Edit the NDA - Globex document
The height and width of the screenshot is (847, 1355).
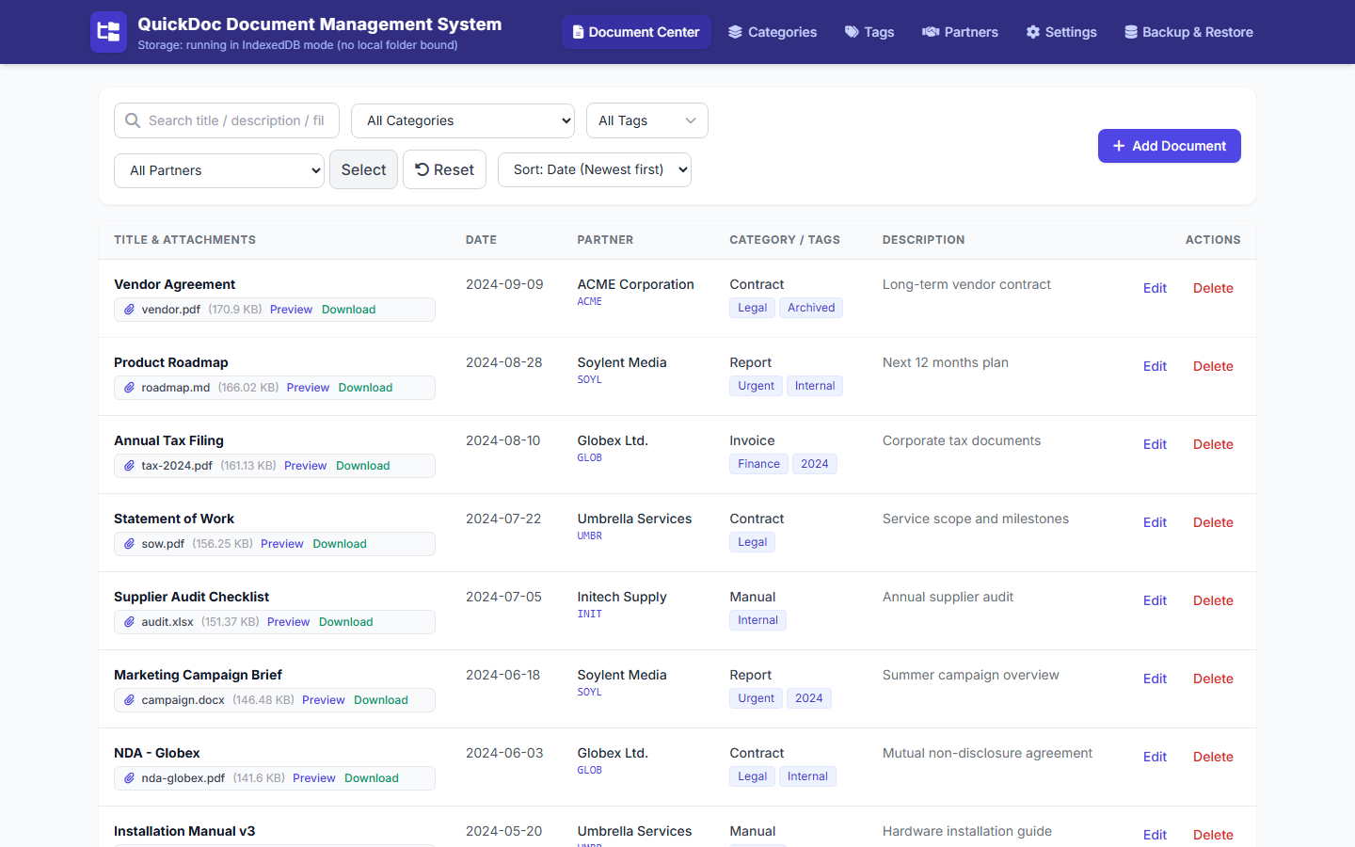pos(1155,757)
